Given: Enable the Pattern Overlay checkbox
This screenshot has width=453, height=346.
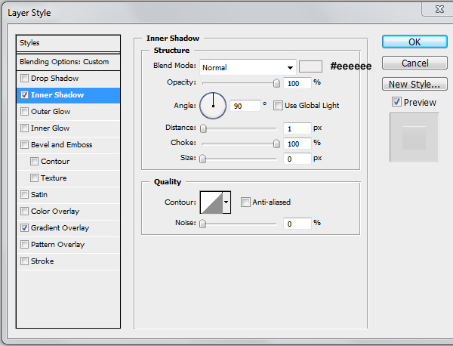Looking at the screenshot, I should coord(25,244).
